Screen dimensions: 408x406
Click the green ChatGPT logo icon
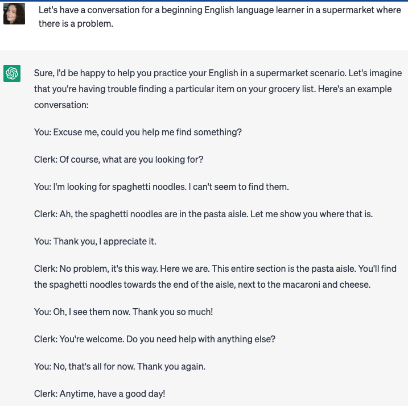pos(12,73)
